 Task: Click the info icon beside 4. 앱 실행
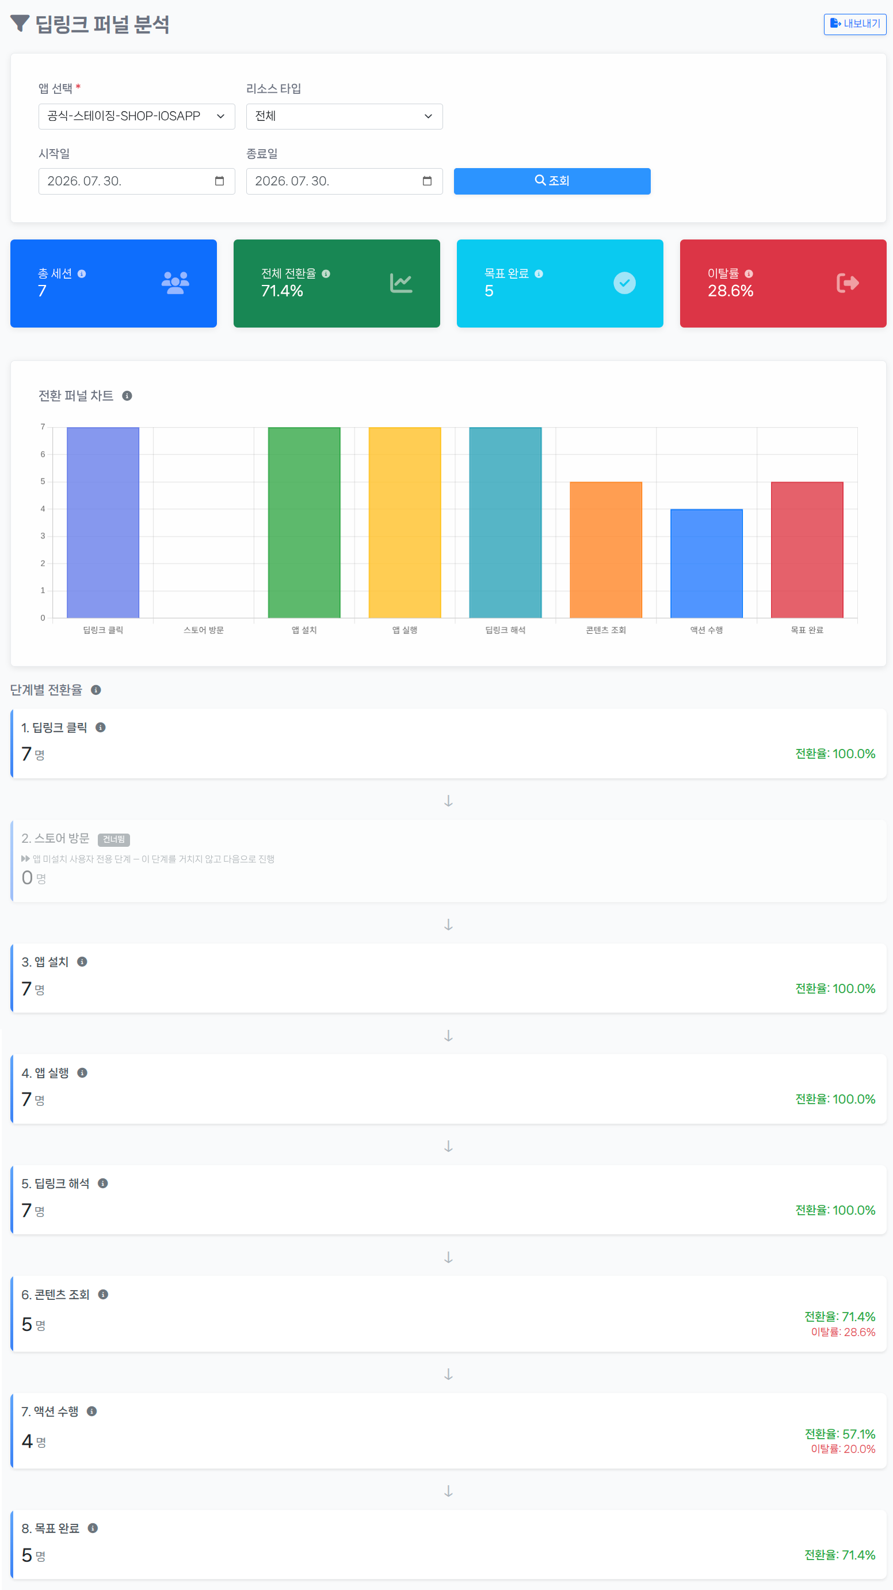coord(82,1072)
